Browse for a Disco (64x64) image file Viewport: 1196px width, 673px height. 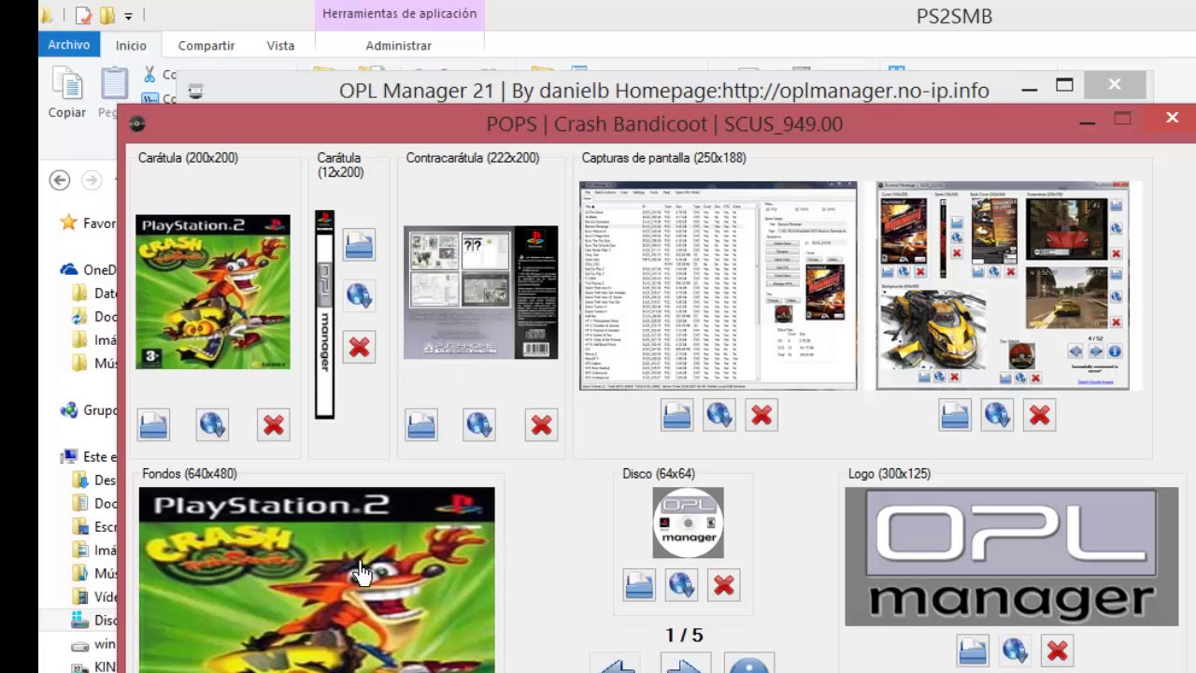click(x=639, y=586)
